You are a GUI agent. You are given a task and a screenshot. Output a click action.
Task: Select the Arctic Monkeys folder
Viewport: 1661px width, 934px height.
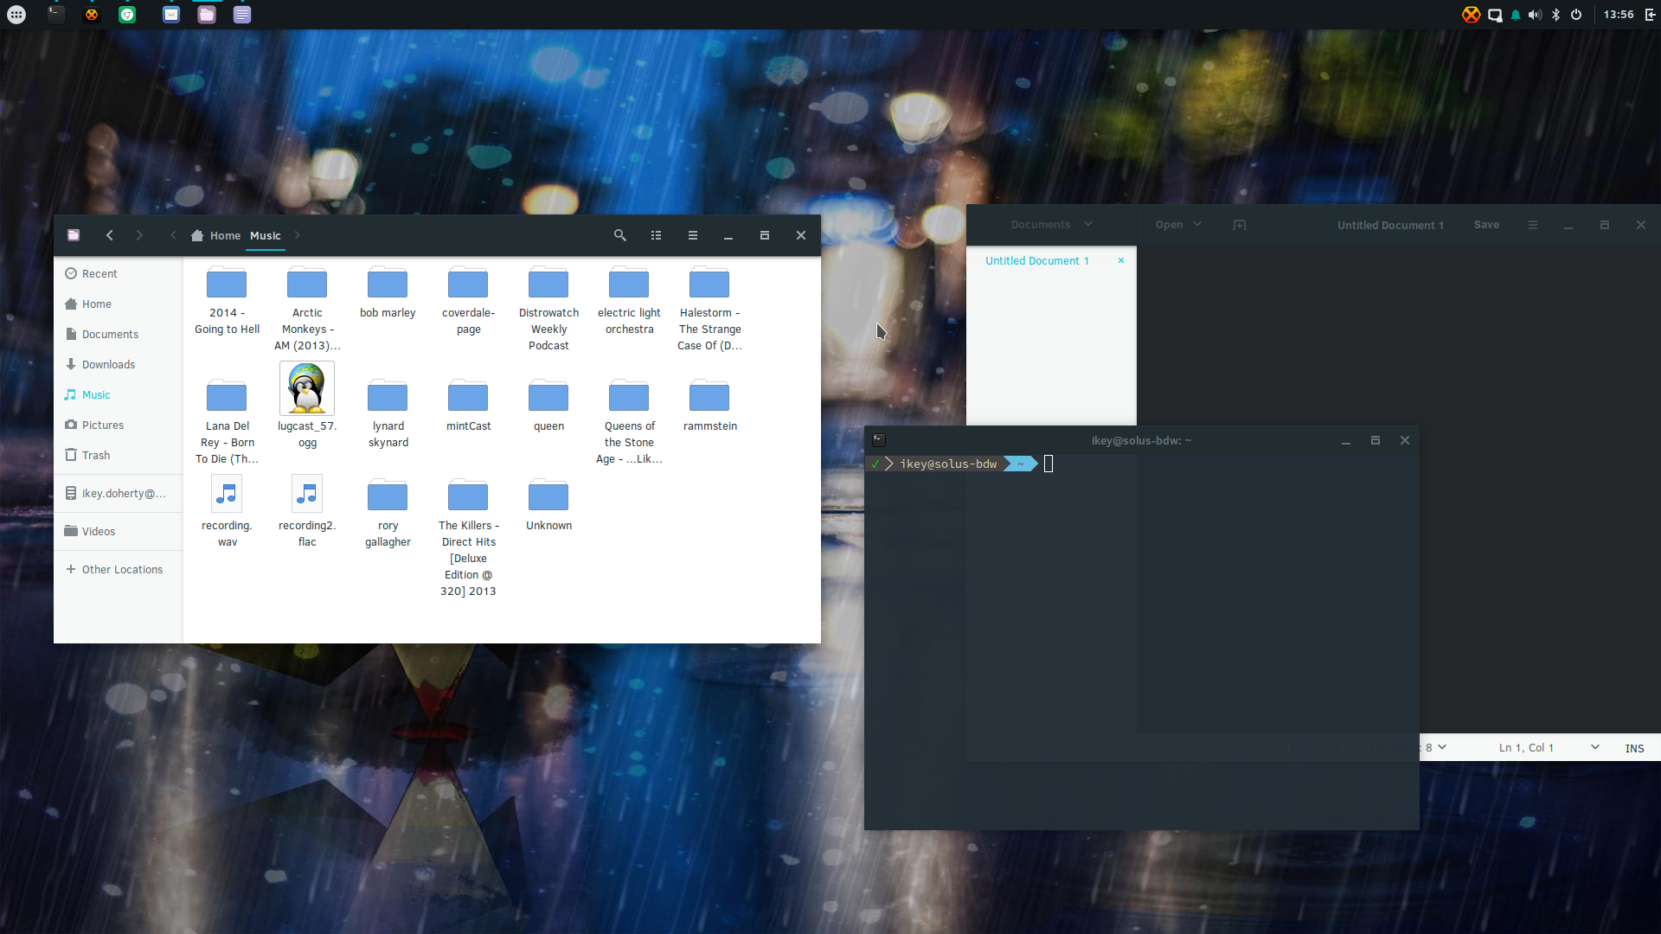click(307, 309)
